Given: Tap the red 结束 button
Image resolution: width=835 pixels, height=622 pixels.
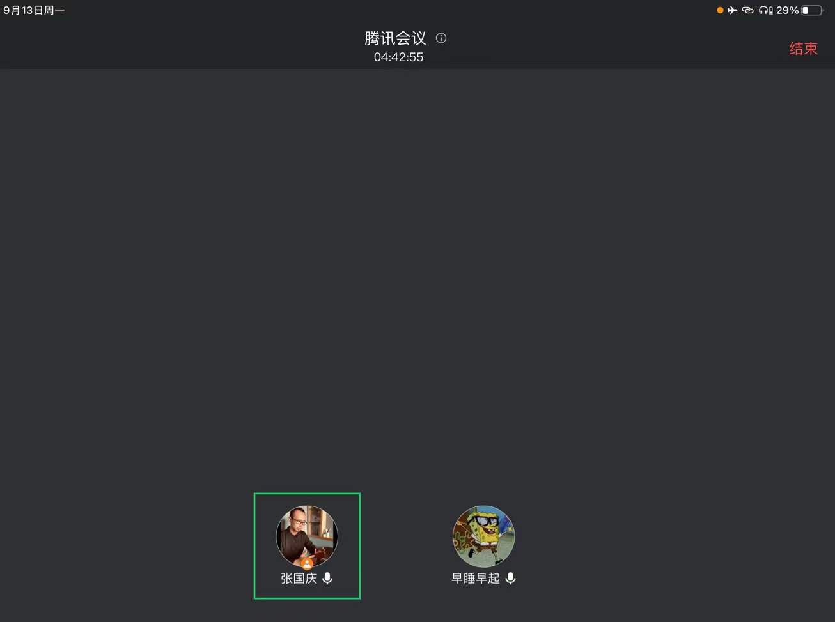Looking at the screenshot, I should pos(803,49).
